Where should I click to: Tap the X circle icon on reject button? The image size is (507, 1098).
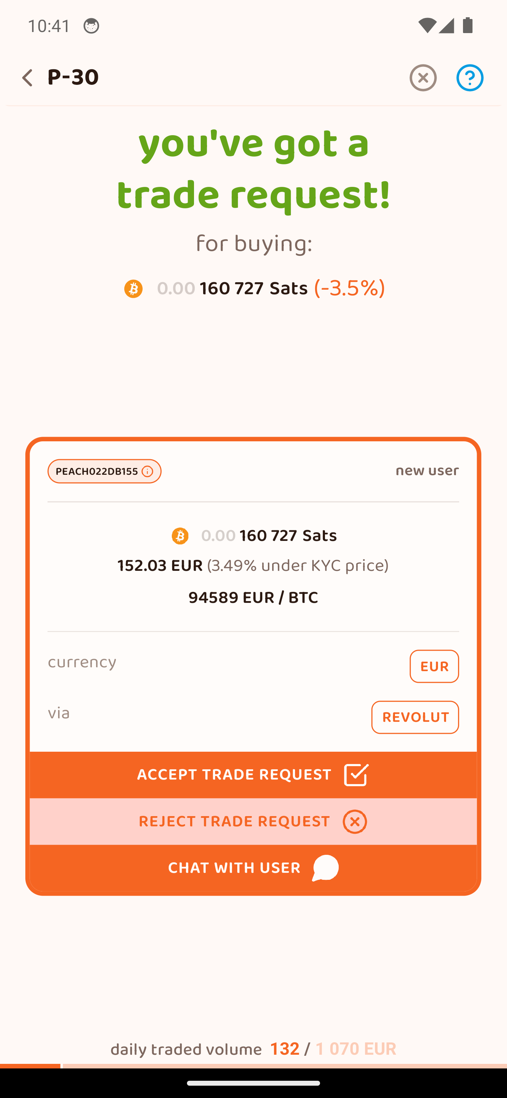tap(355, 821)
